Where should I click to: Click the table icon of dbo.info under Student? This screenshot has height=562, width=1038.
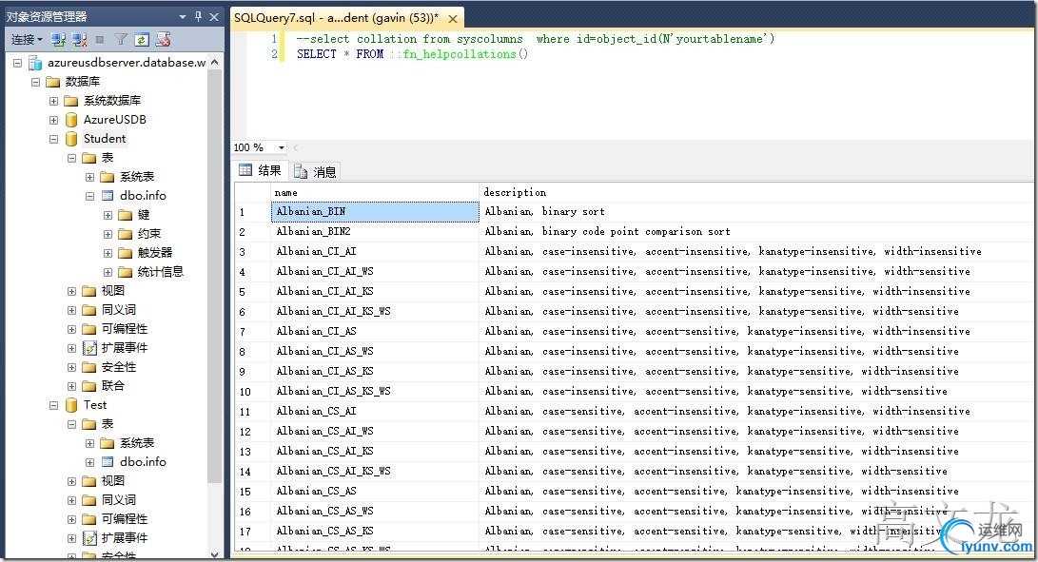click(x=108, y=196)
